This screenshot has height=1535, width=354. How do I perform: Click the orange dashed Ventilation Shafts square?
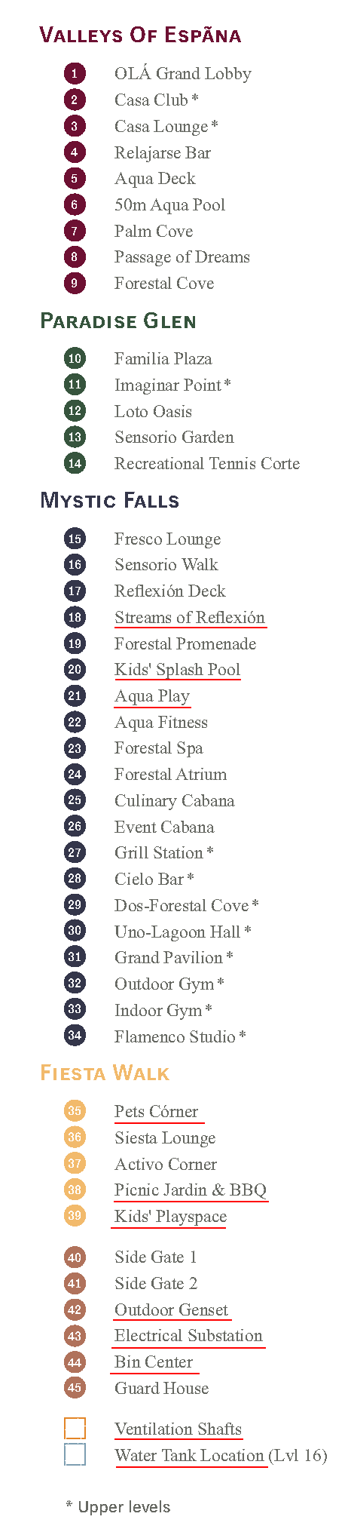(x=75, y=1429)
